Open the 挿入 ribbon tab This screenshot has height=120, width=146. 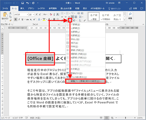(22, 9)
